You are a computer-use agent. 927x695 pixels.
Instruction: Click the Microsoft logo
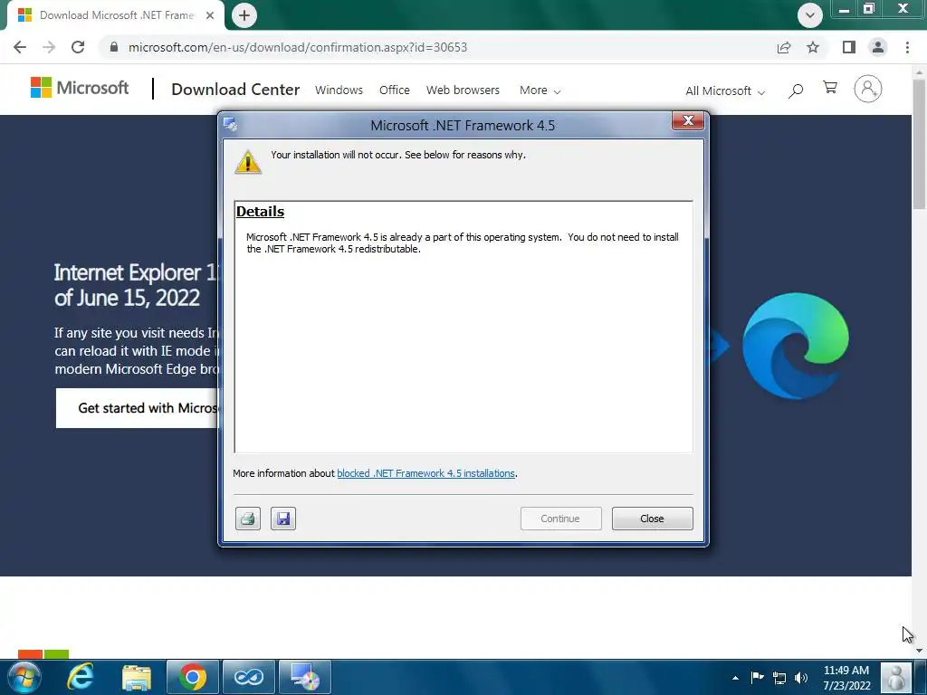pyautogui.click(x=80, y=88)
